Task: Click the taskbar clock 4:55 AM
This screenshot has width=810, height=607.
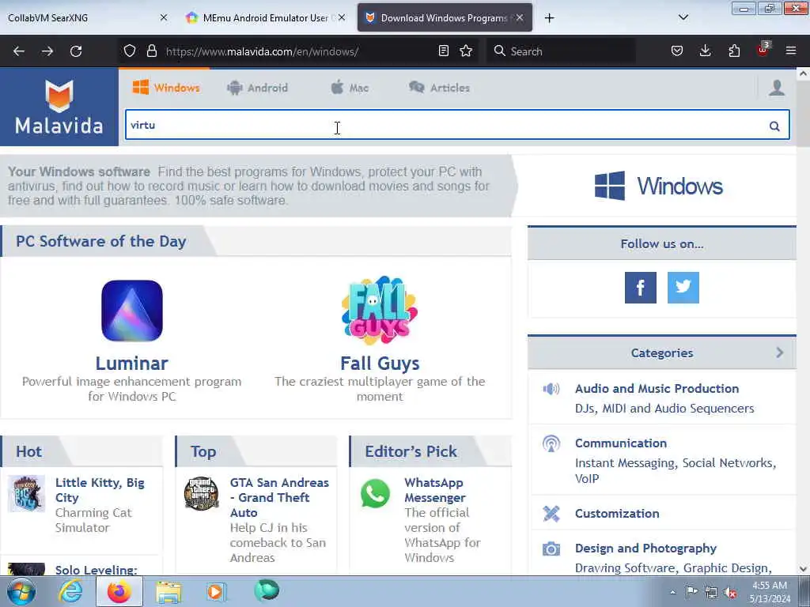Action: [x=769, y=586]
